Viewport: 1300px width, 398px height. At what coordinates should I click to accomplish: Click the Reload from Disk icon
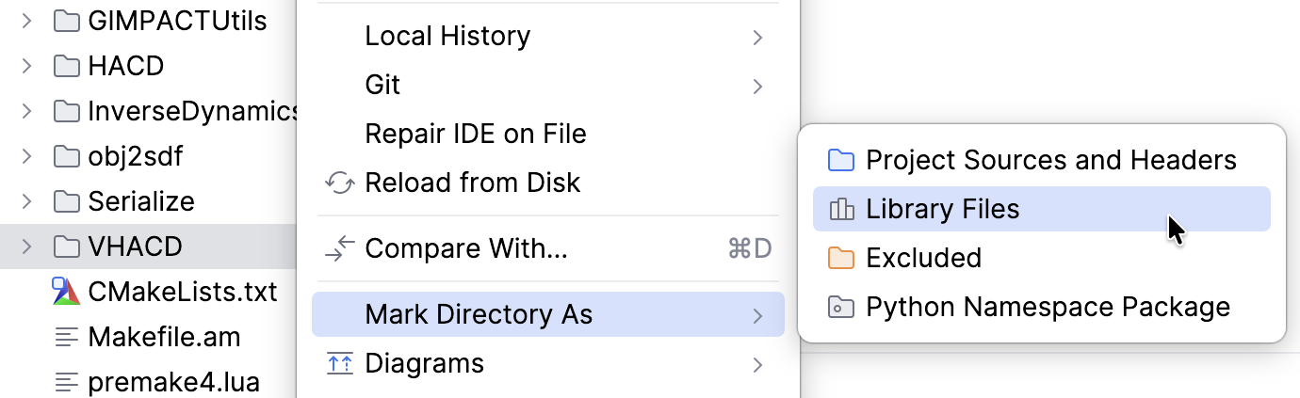point(339,183)
